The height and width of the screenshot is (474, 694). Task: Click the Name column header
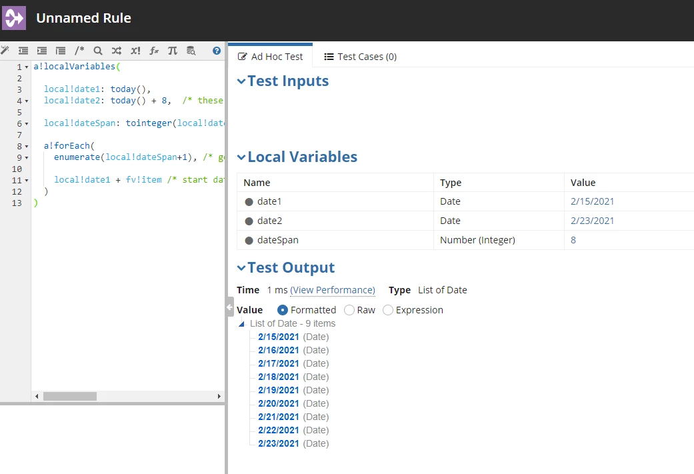click(x=257, y=183)
